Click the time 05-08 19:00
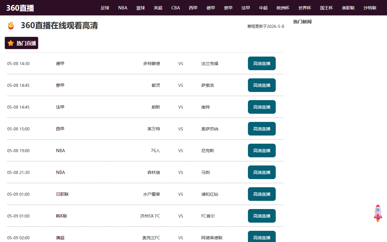 pos(18,151)
